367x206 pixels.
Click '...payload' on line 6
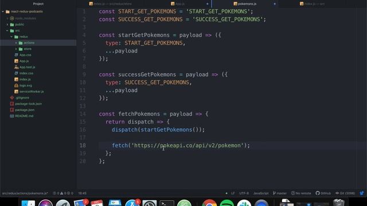[x=122, y=51]
